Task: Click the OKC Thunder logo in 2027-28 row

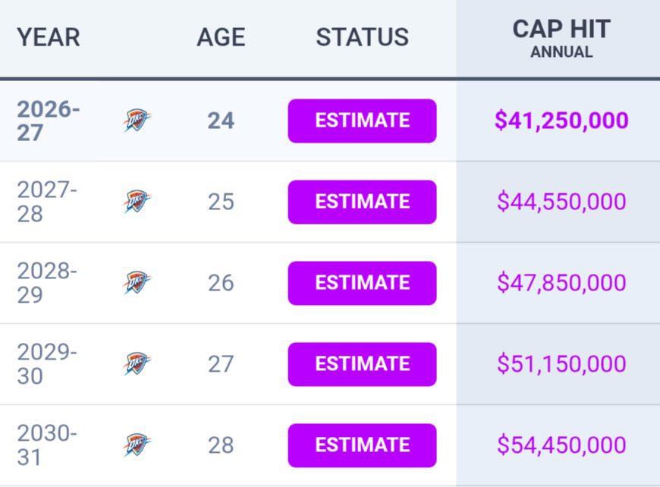Action: [x=137, y=202]
